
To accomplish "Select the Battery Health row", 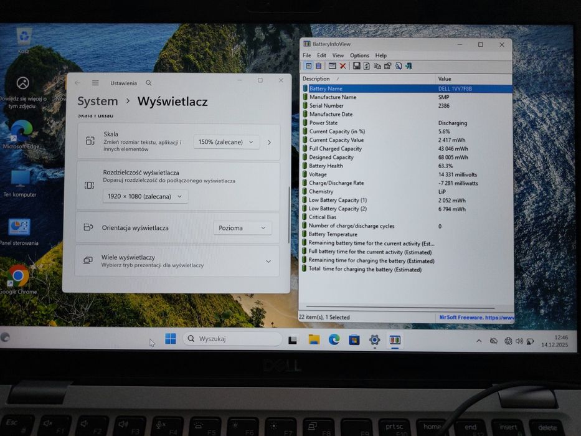I will (x=407, y=166).
